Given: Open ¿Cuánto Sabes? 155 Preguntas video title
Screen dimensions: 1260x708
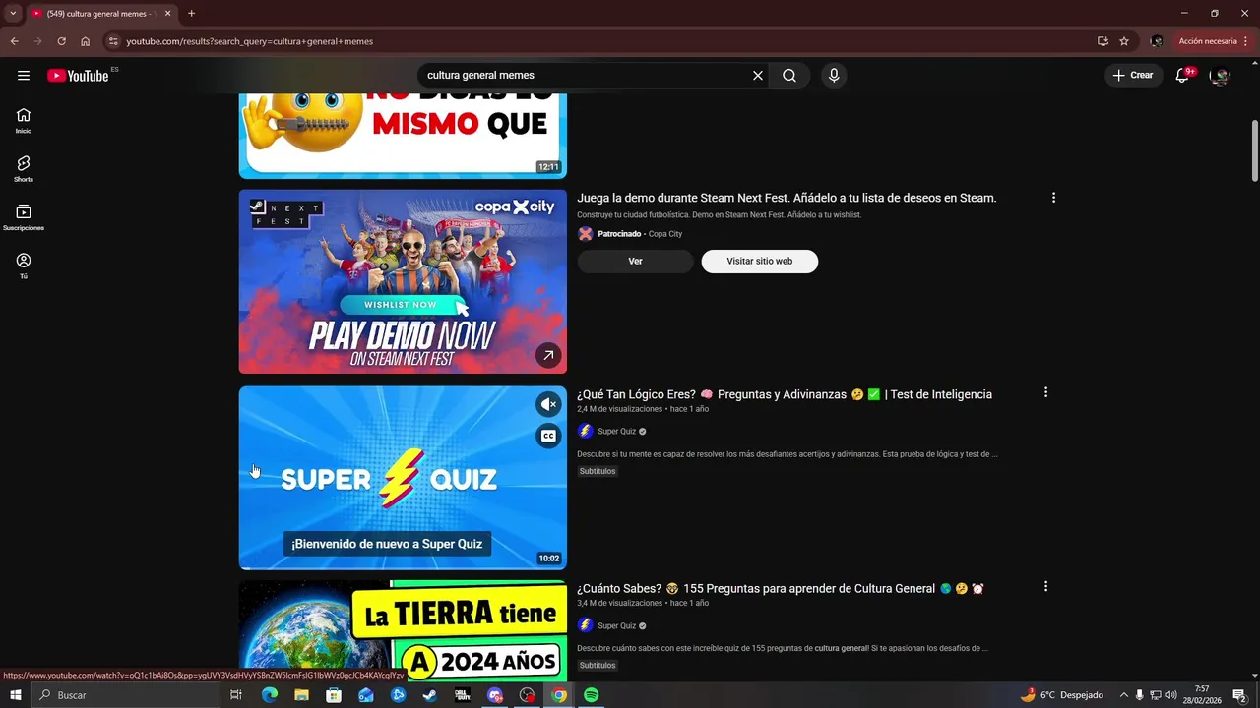Looking at the screenshot, I should point(781,589).
